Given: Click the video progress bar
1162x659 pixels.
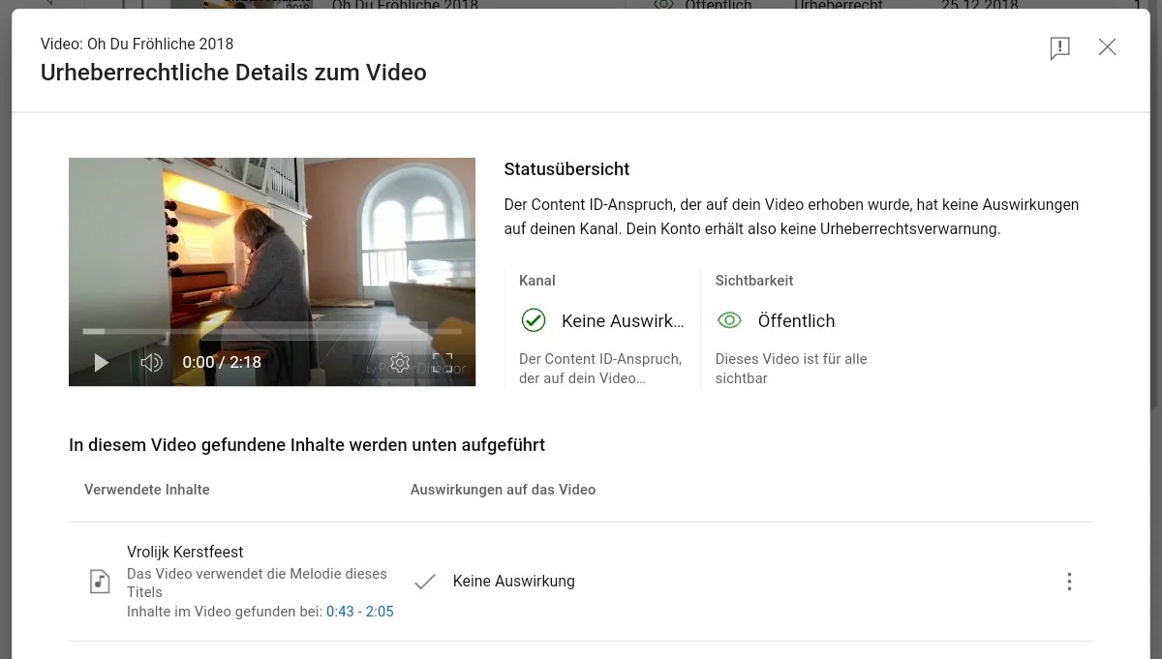Looking at the screenshot, I should tap(271, 331).
